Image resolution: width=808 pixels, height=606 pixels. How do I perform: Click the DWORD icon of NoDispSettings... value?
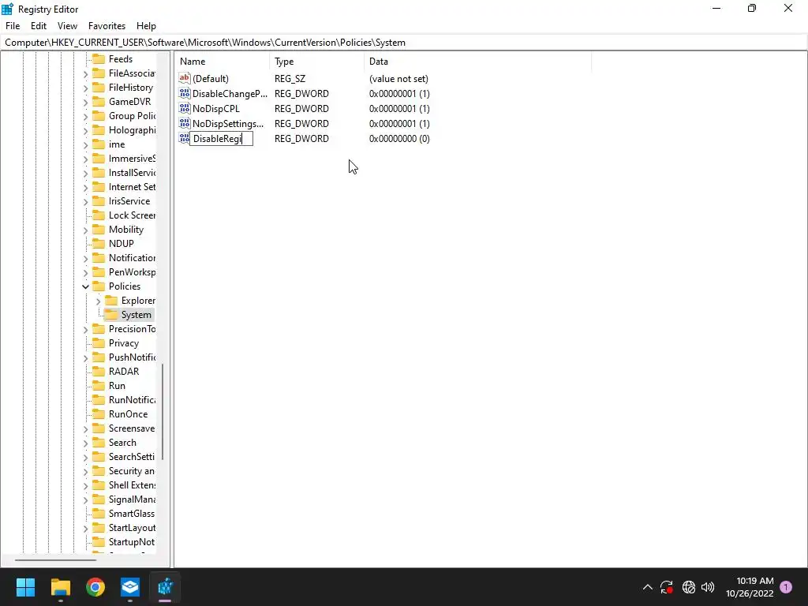click(185, 123)
